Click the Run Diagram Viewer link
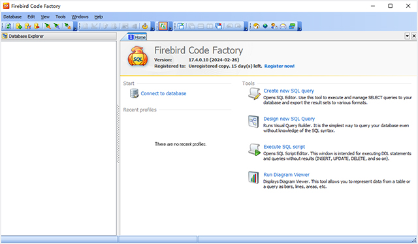The image size is (418, 244). tap(286, 175)
